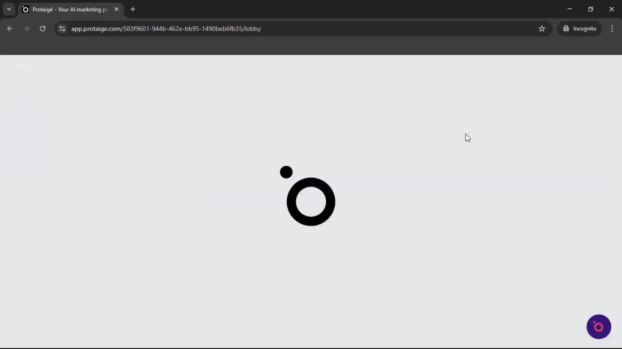Restore down the browser window
The width and height of the screenshot is (622, 349).
(591, 9)
